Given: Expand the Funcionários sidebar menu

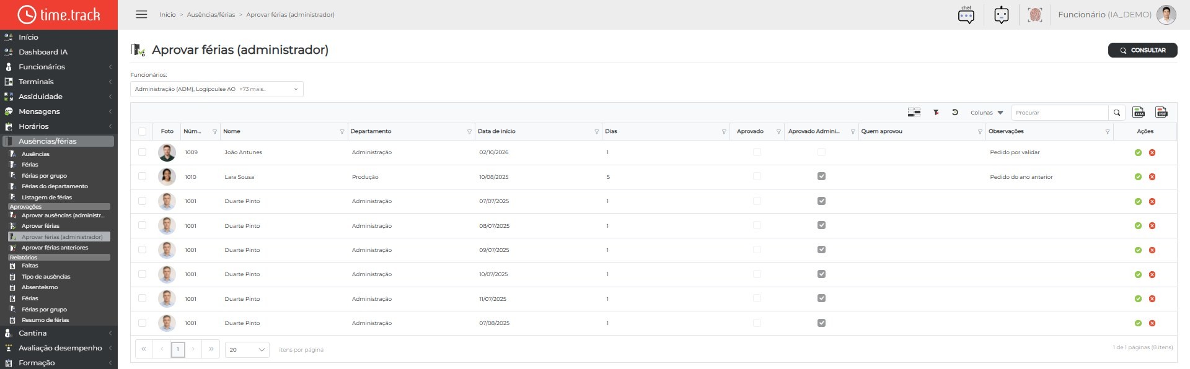Looking at the screenshot, I should click(59, 67).
